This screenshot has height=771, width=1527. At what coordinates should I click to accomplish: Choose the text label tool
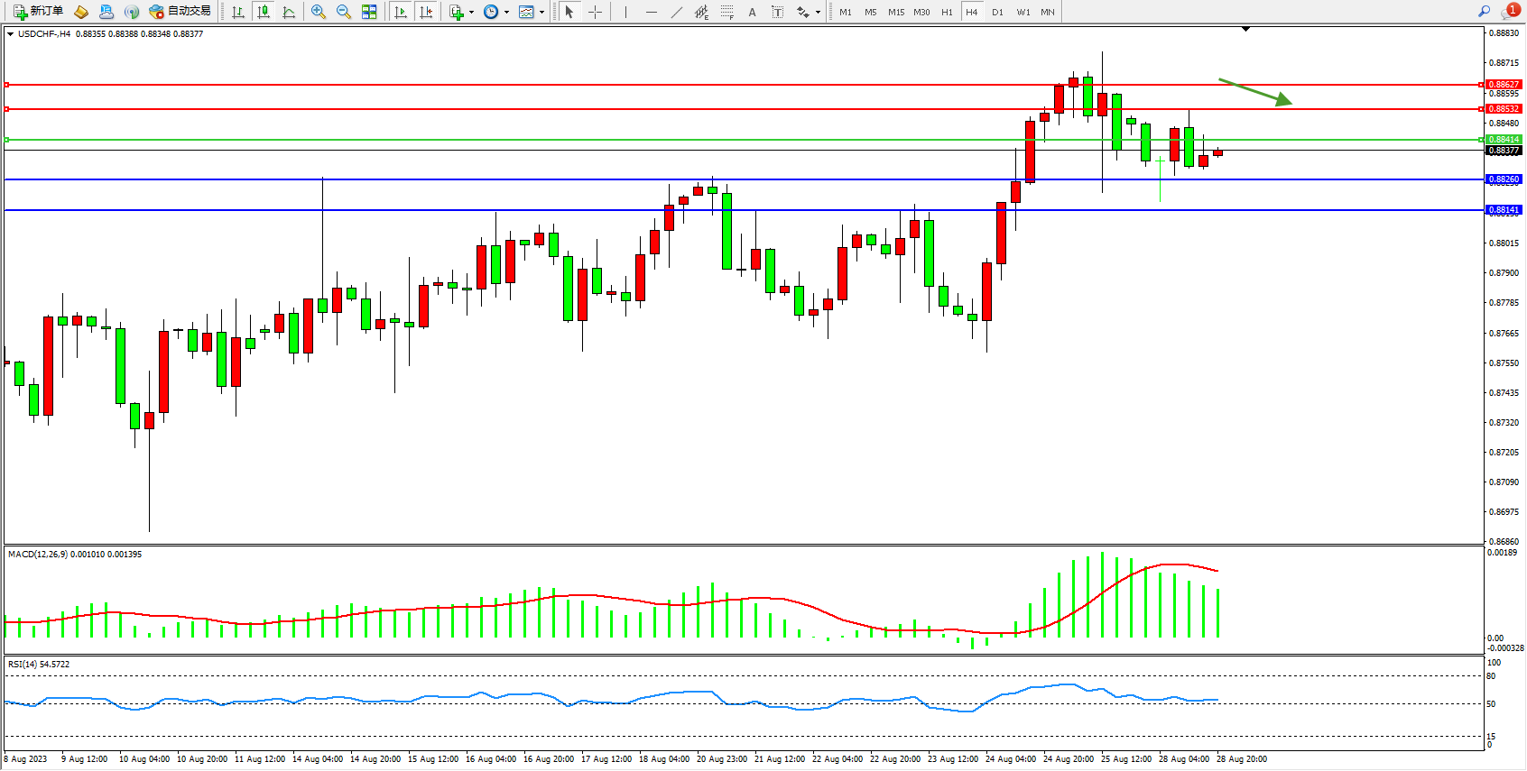tap(777, 12)
